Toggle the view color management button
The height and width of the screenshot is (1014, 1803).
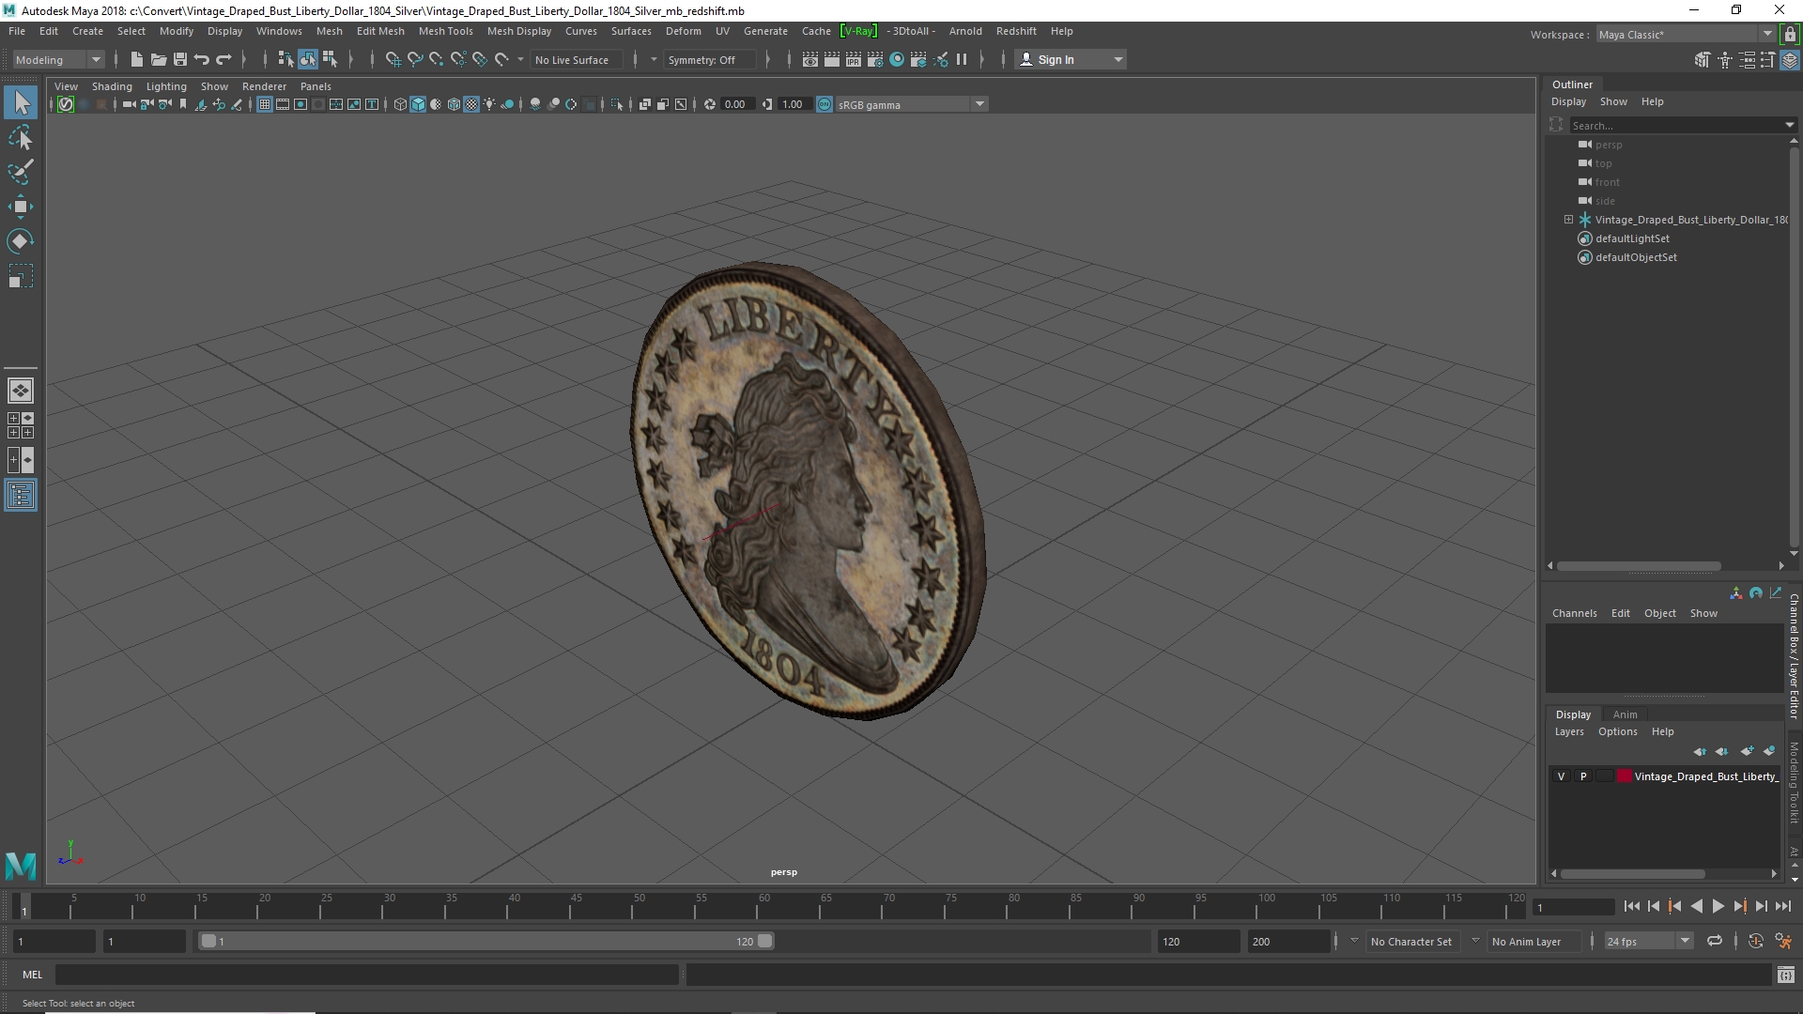point(824,104)
